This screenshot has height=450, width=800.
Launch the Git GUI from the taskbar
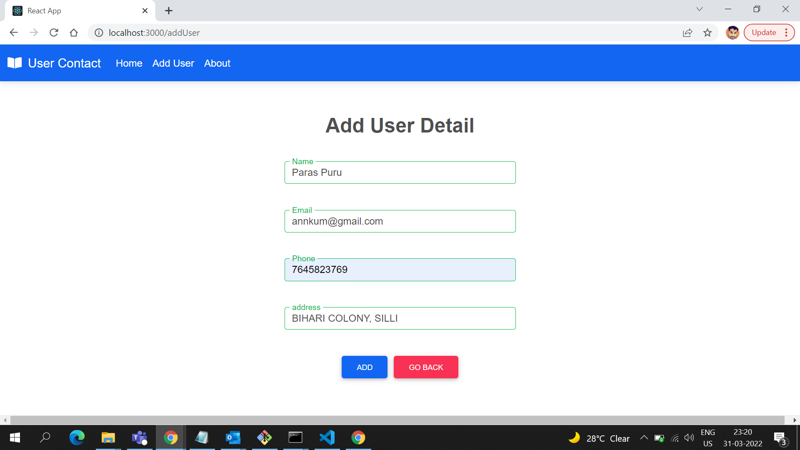(265, 437)
